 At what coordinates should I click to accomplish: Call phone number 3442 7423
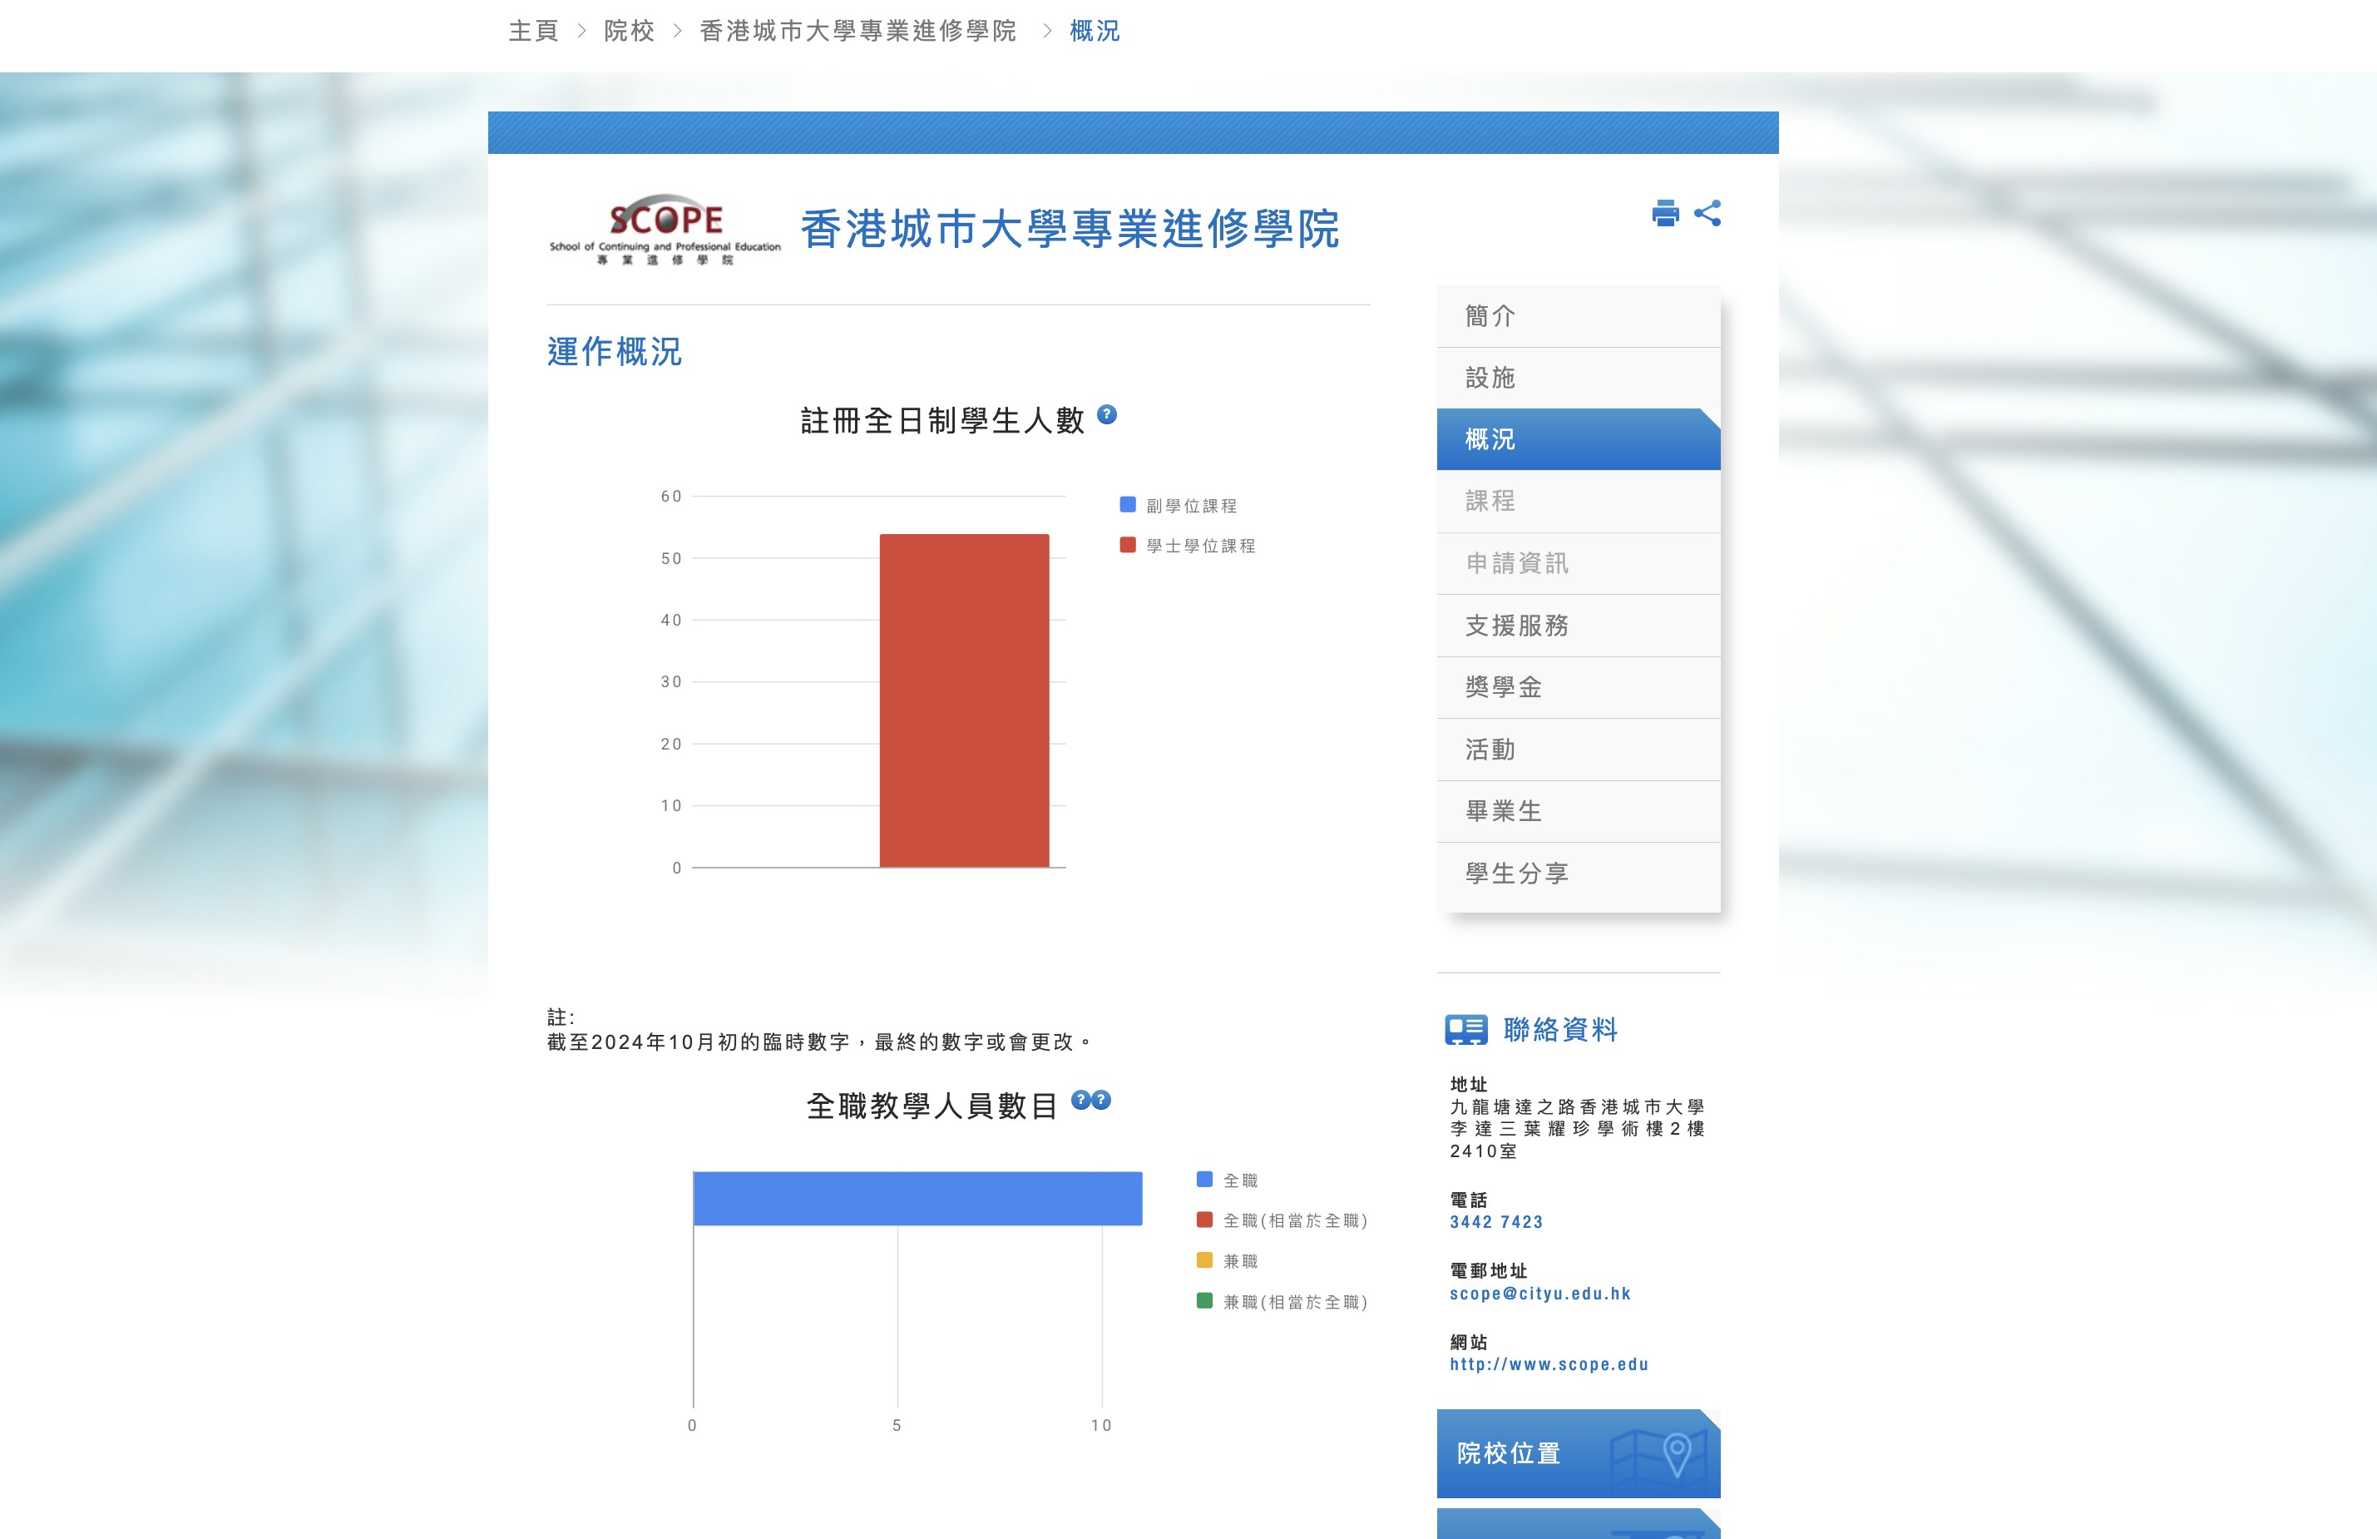1496,1221
